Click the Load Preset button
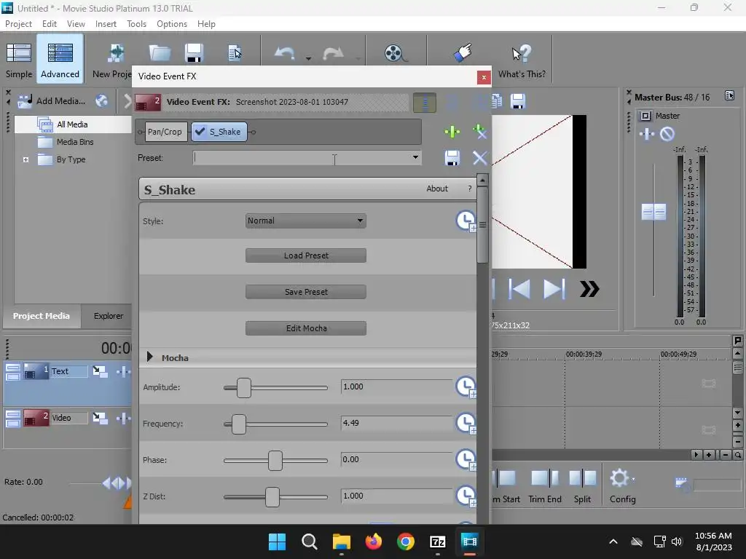Viewport: 746px width, 559px height. pos(306,255)
